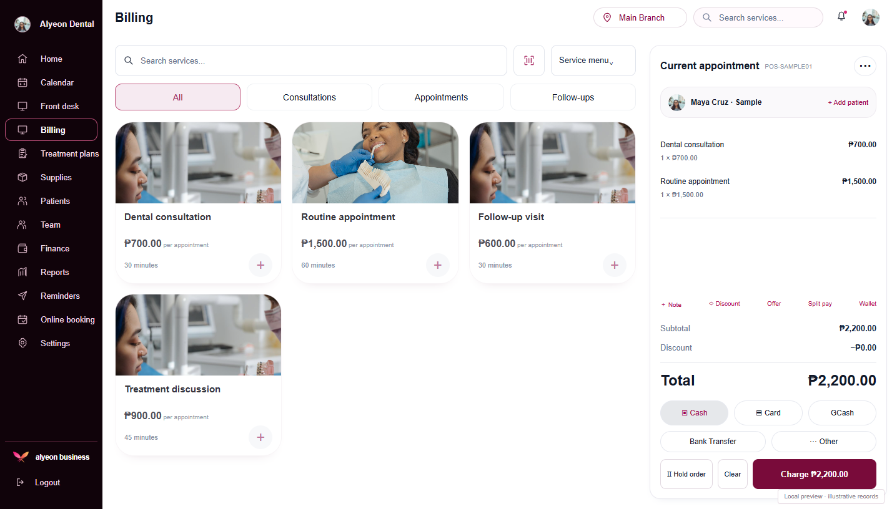The image size is (892, 509).
Task: Select Cash payment method
Action: [x=694, y=413]
